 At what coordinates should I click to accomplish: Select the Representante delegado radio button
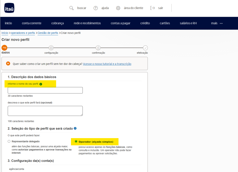tap(9, 141)
